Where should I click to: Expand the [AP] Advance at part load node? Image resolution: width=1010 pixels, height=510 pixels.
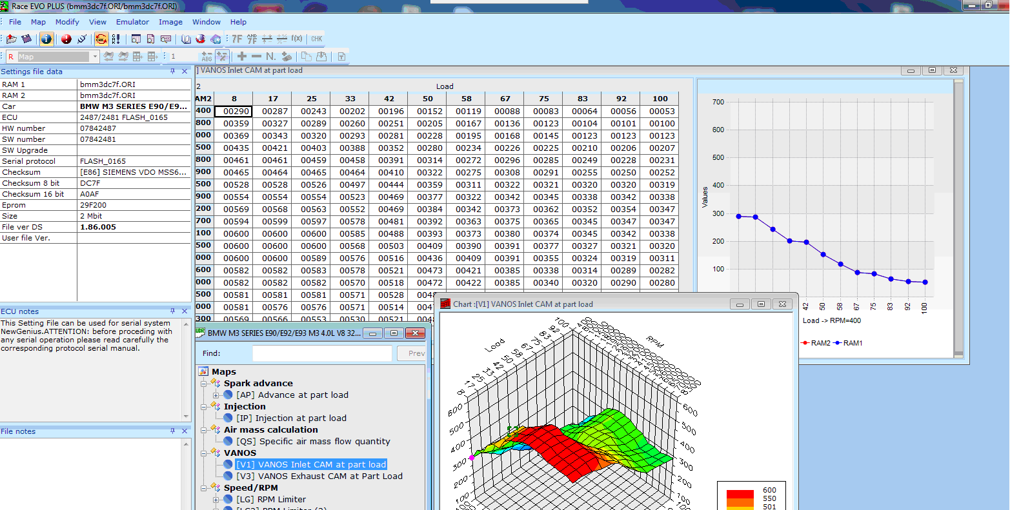(x=216, y=395)
